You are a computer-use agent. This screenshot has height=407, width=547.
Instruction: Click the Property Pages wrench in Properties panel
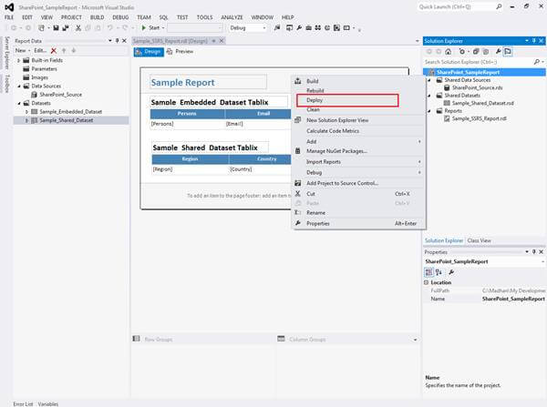pos(451,272)
